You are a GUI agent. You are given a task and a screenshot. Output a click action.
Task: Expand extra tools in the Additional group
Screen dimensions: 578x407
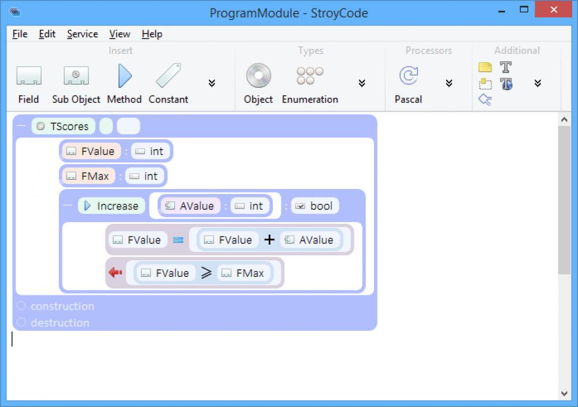538,83
